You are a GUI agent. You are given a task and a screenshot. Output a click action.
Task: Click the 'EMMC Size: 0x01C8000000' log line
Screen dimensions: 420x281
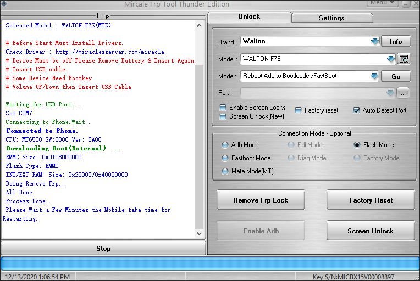click(43, 157)
